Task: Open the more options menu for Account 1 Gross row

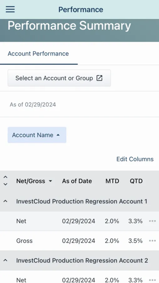Action: [152, 241]
